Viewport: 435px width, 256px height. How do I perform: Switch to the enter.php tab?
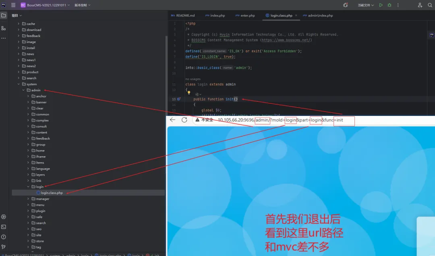[245, 16]
